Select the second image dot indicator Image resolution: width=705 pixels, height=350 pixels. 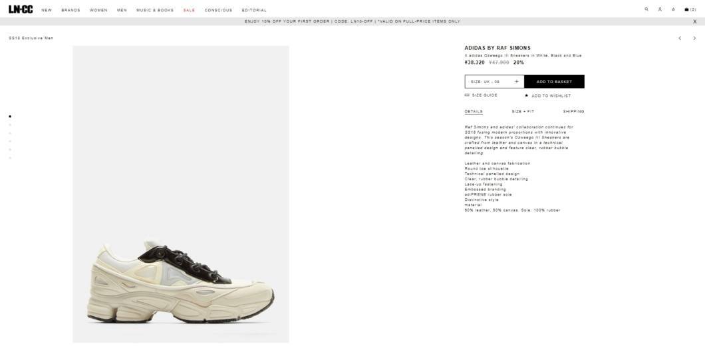tap(10, 124)
